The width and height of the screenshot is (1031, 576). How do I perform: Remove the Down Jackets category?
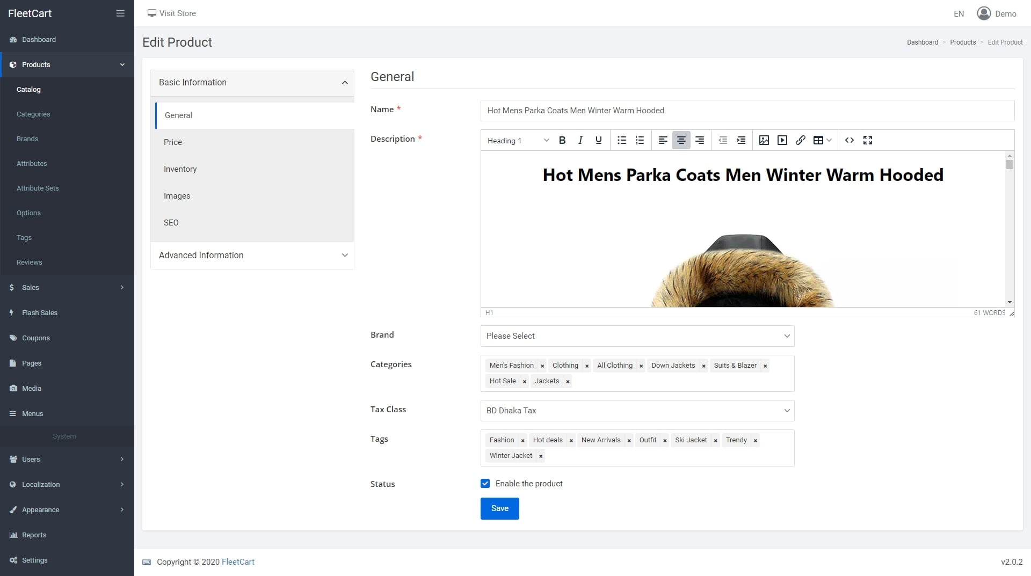point(703,366)
